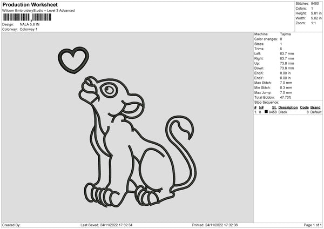Click the 'Black' thread description
The width and height of the screenshot is (324, 229).
point(282,112)
